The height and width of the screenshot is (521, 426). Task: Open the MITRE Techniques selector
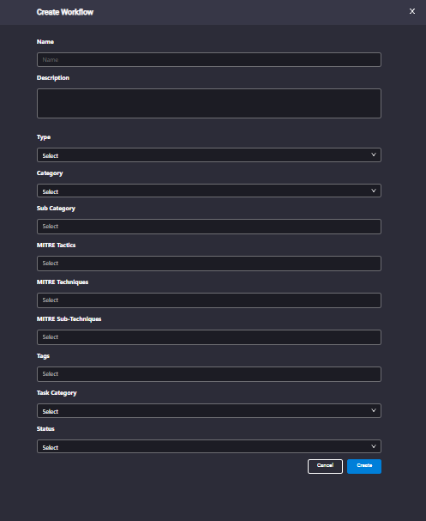tap(209, 300)
